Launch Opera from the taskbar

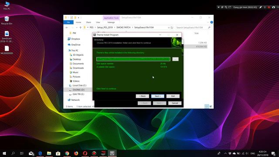pyautogui.click(x=85, y=153)
